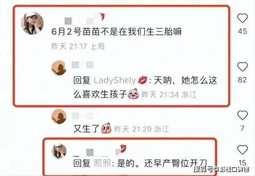
Task: Click the blurred username above '回复 LadyShely'
Action: [x=83, y=65]
